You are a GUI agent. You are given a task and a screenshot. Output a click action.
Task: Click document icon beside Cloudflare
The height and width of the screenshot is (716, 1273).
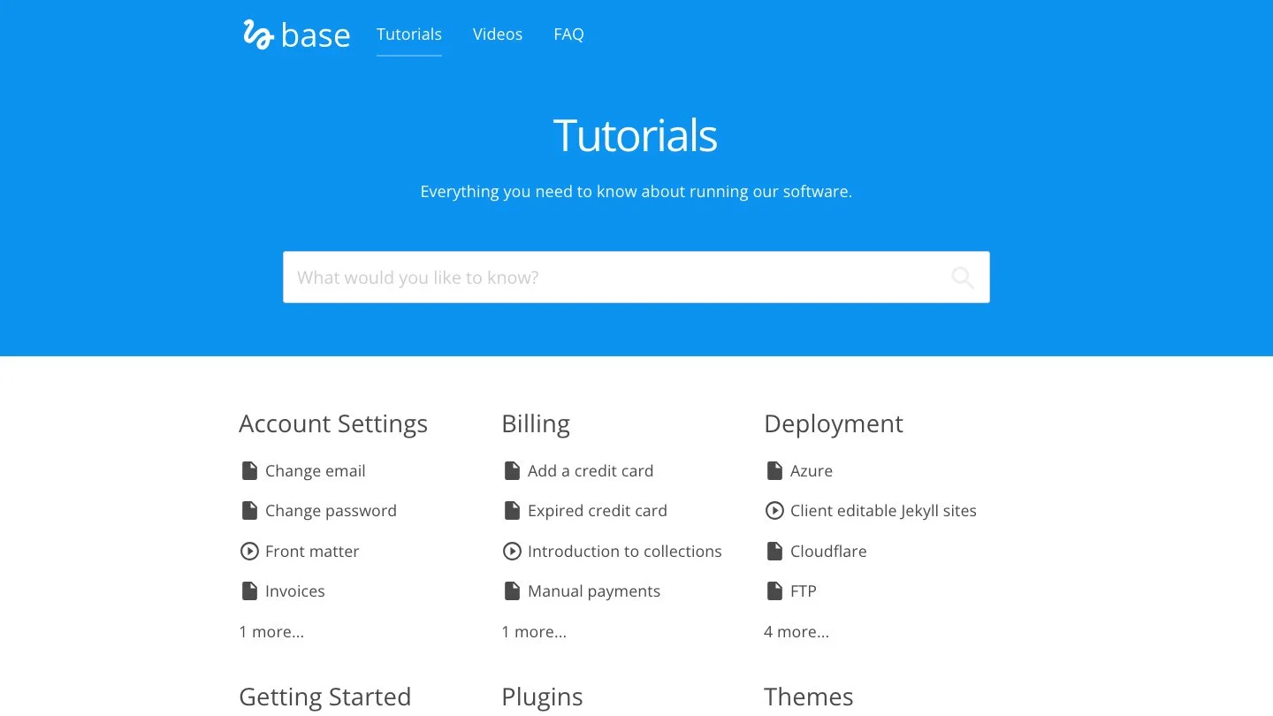(x=774, y=552)
